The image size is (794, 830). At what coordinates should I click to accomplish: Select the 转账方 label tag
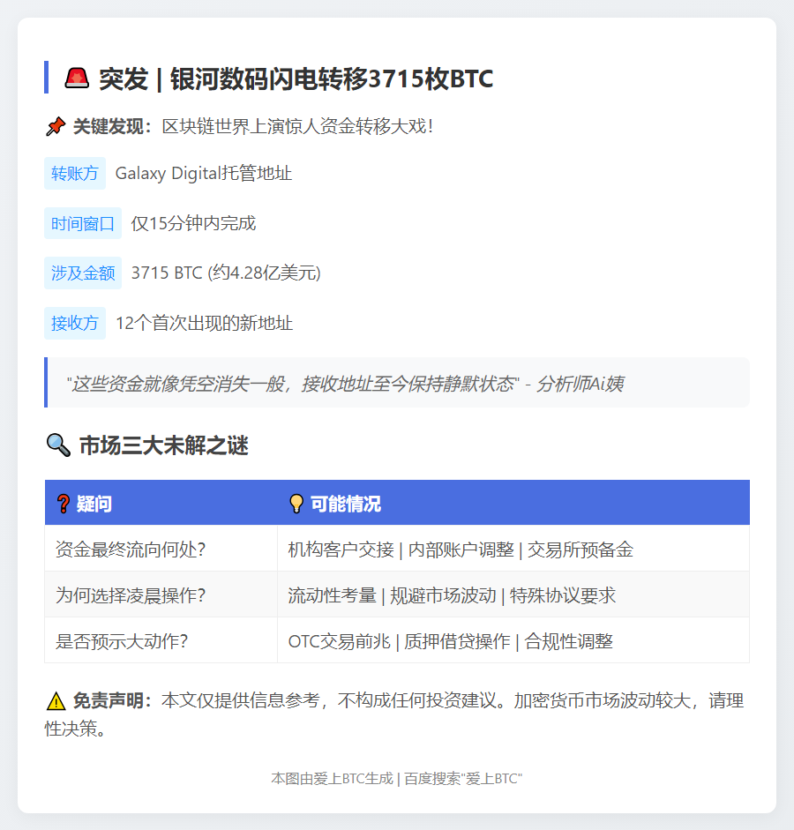click(x=75, y=173)
